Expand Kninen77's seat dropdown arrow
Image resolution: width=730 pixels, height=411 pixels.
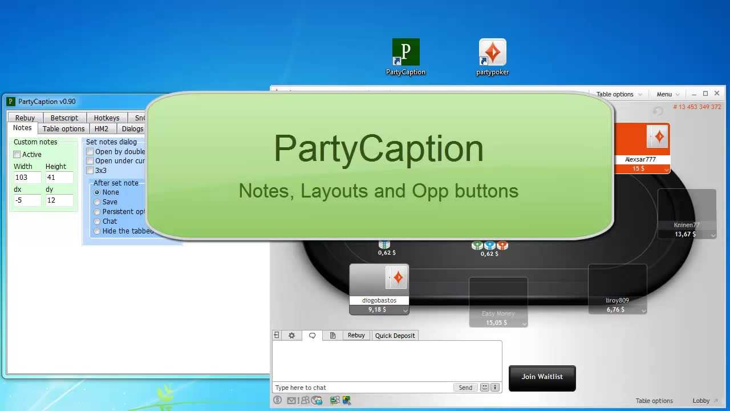coord(713,235)
